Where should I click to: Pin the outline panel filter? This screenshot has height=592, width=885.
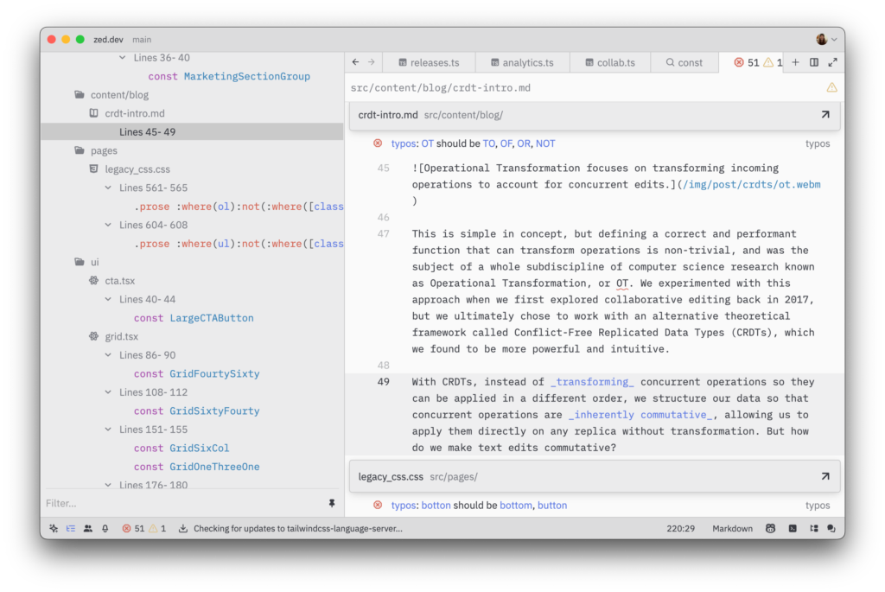click(332, 503)
